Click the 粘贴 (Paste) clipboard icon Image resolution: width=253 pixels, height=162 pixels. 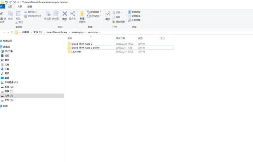point(18,14)
